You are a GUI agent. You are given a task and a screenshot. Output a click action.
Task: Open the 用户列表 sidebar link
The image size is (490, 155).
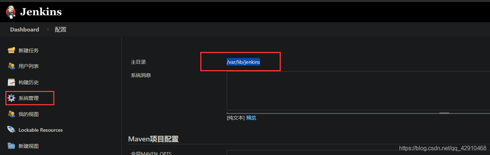point(29,66)
